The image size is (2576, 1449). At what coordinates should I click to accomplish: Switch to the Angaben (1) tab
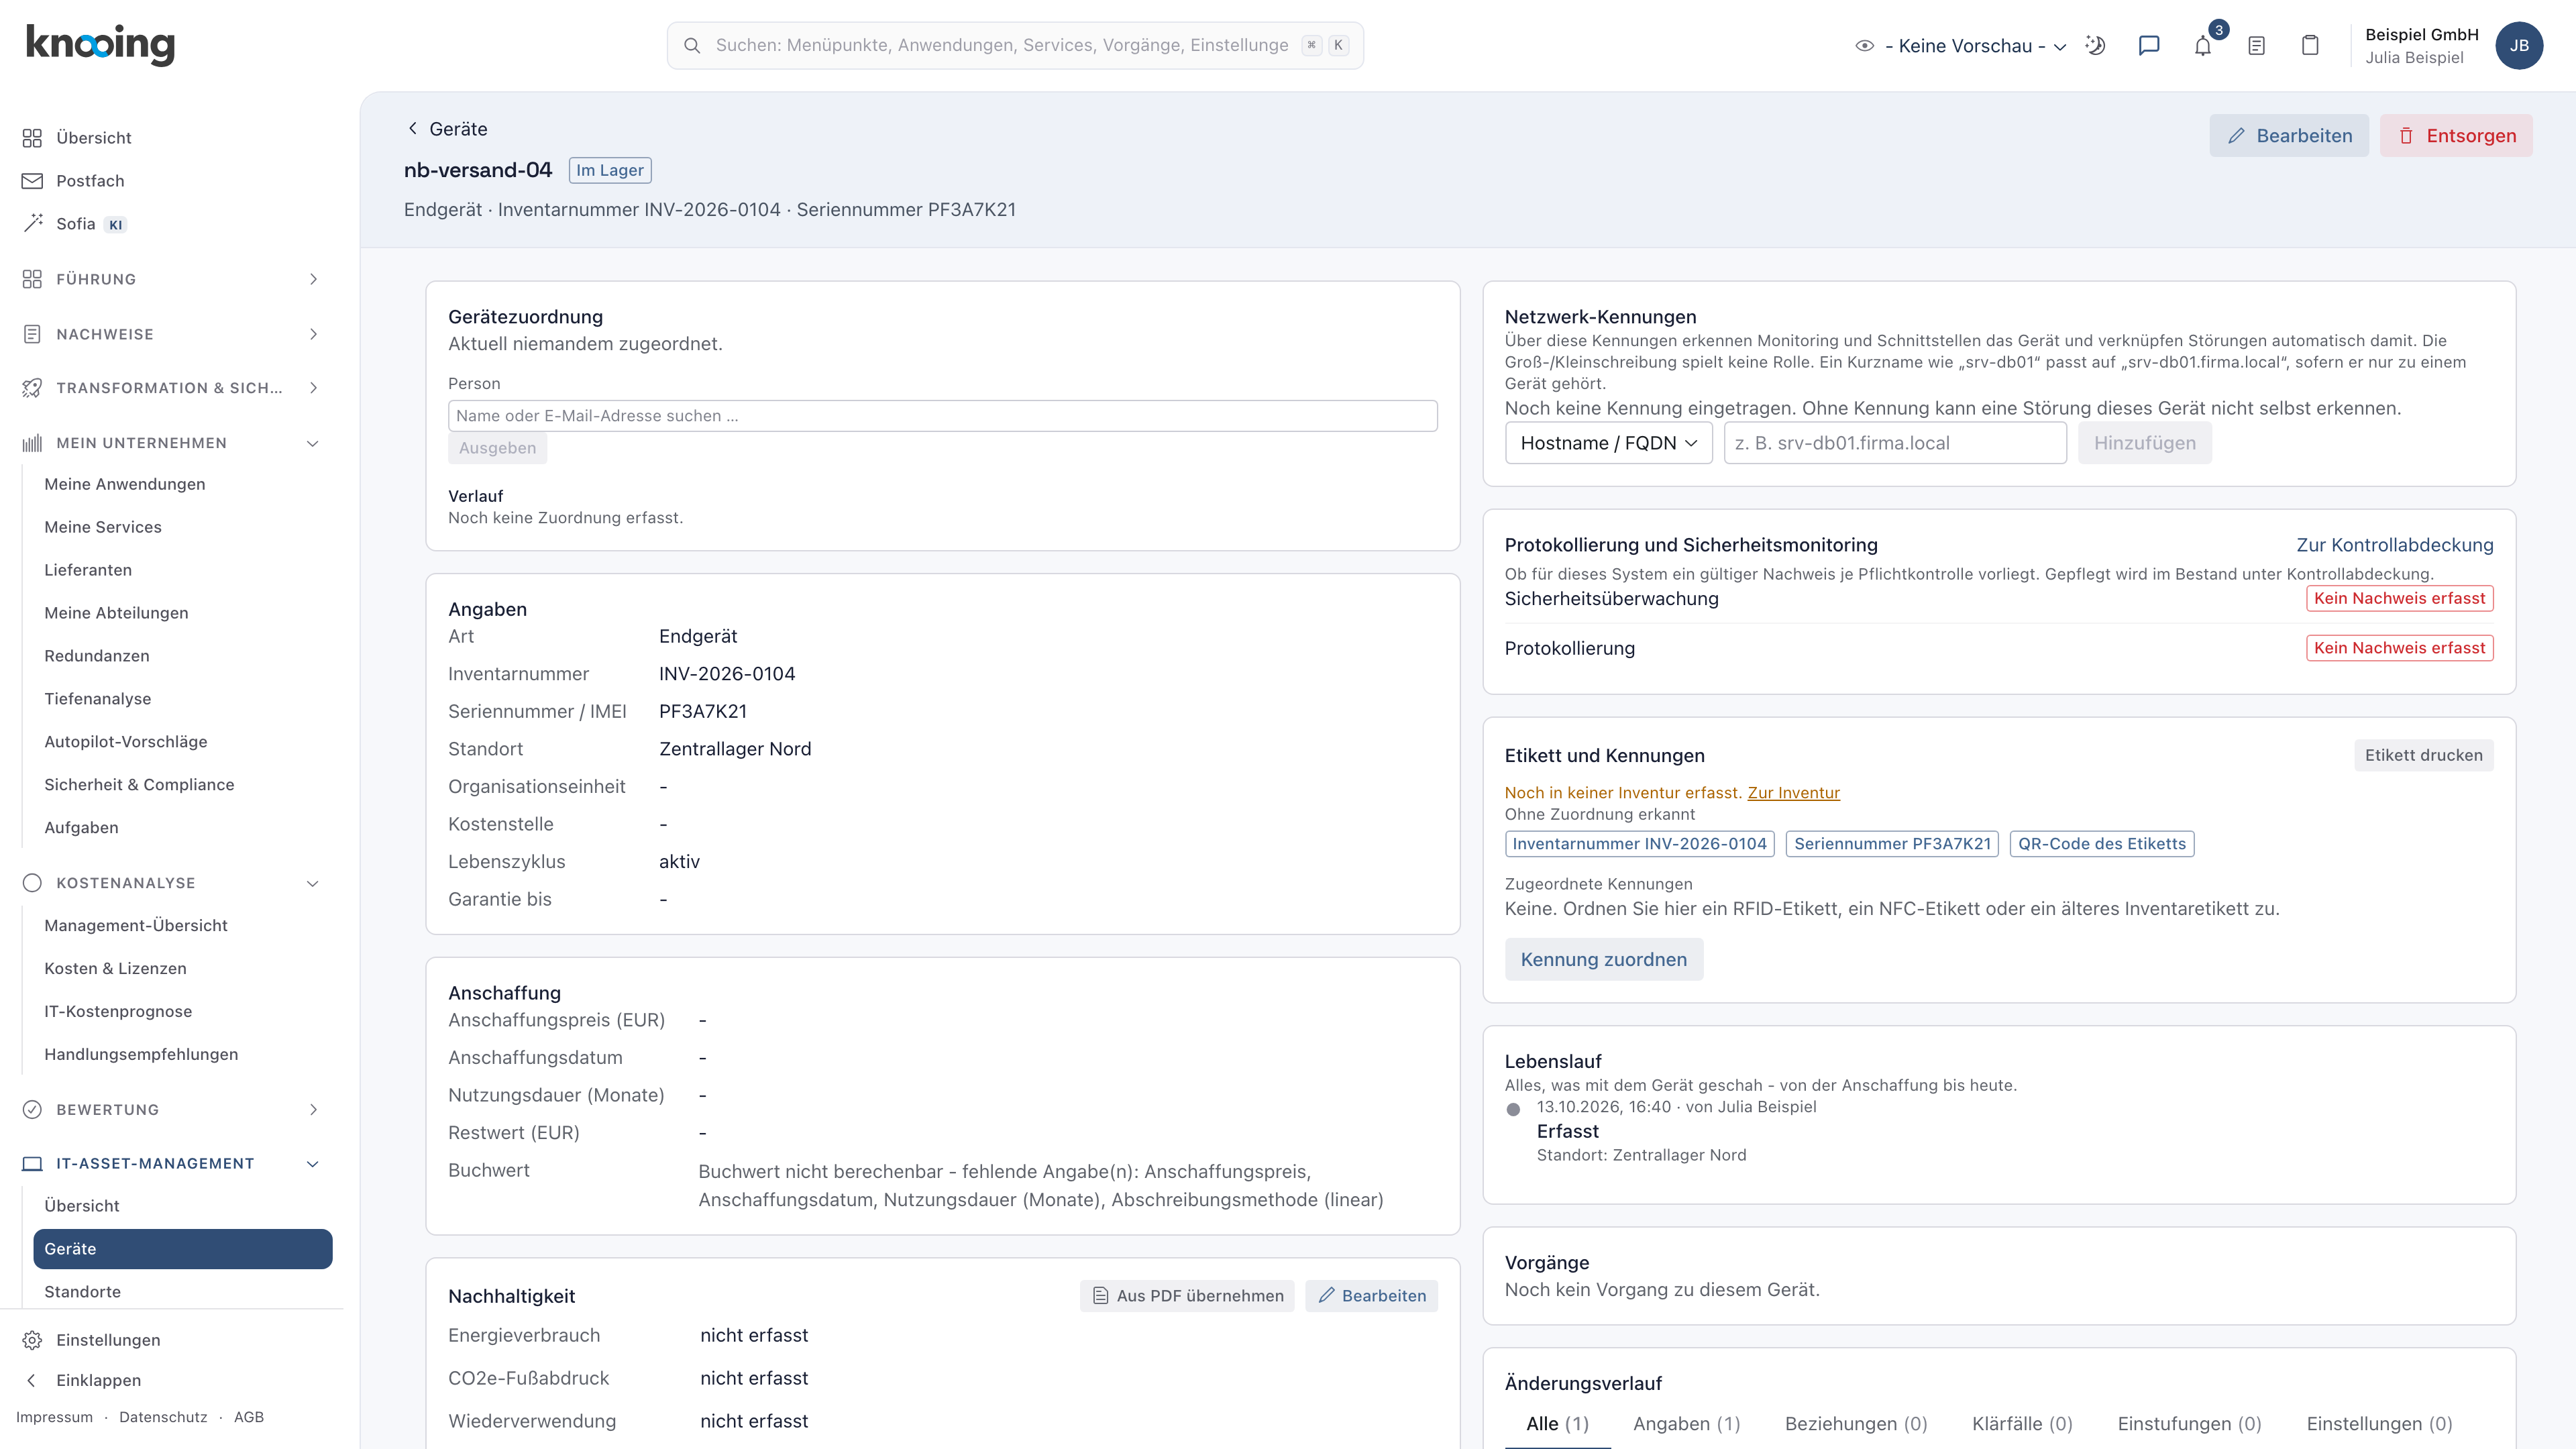1686,1423
